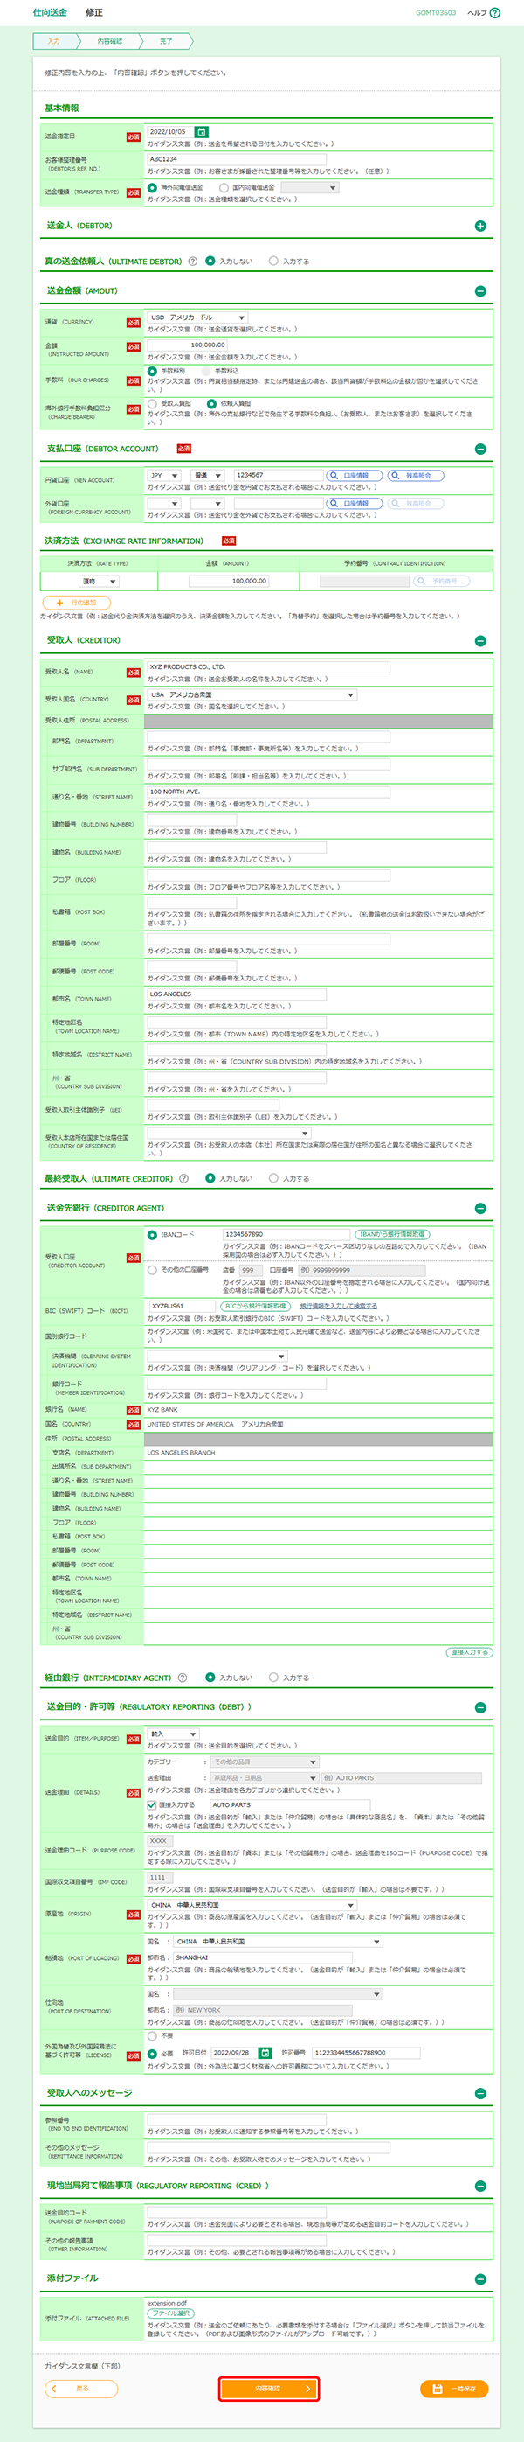Toggle the 直接入力する checkbox
Image resolution: width=524 pixels, height=2442 pixels.
click(152, 1805)
